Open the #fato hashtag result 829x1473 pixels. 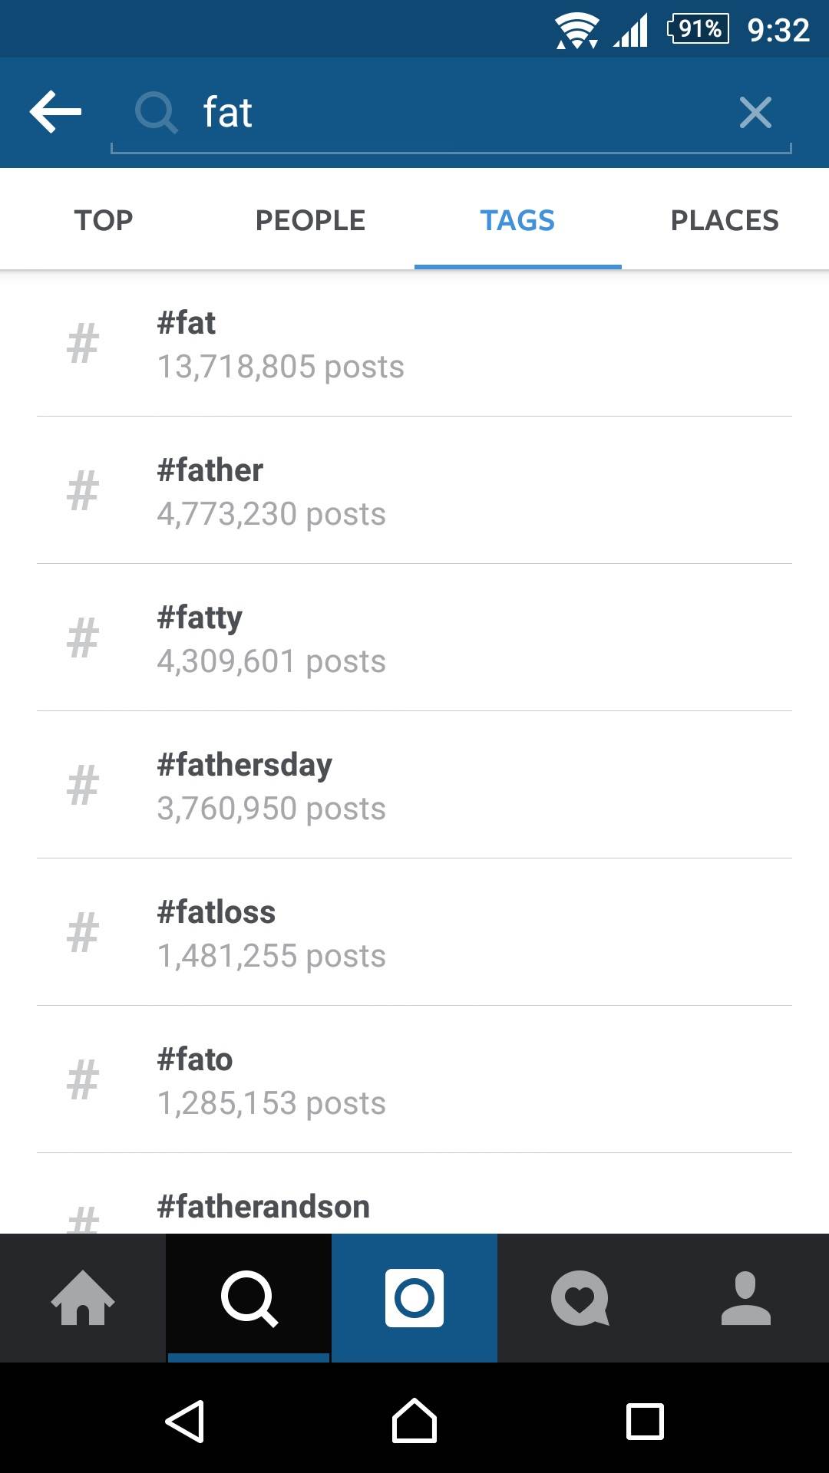pyautogui.click(x=414, y=1080)
